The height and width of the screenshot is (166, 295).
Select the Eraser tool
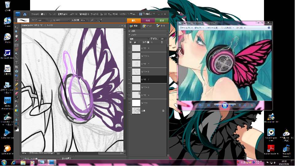(x=16, y=93)
